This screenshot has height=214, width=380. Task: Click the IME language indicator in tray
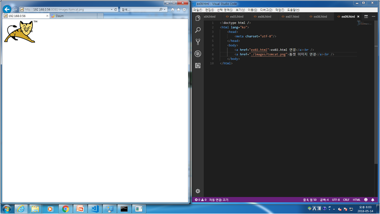[314, 208]
